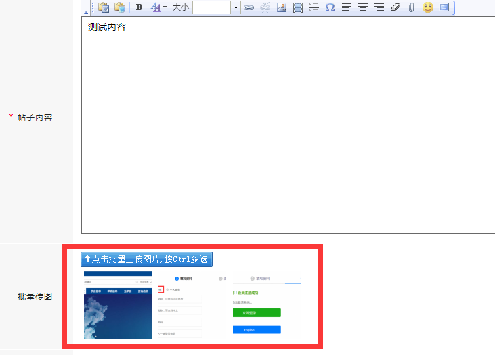Image resolution: width=495 pixels, height=355 pixels.
Task: Center align the text
Action: (363, 7)
